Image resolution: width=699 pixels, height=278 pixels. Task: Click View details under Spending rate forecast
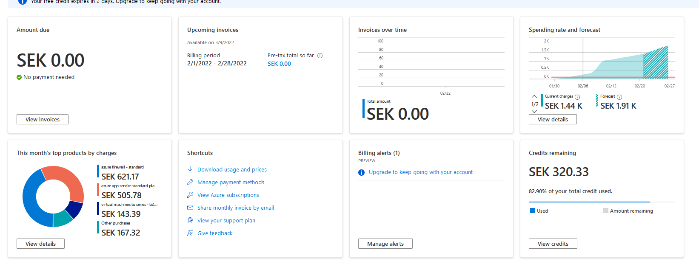pos(553,119)
